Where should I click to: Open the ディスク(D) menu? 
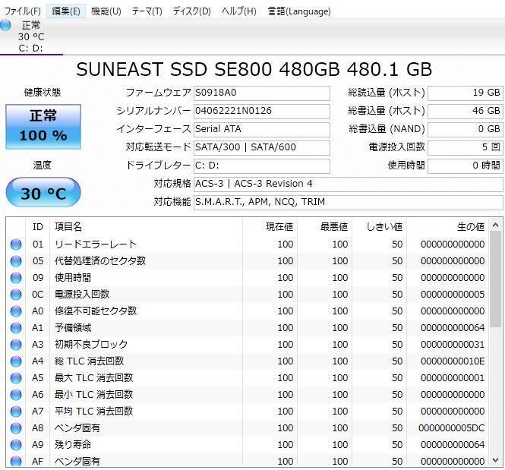(191, 11)
